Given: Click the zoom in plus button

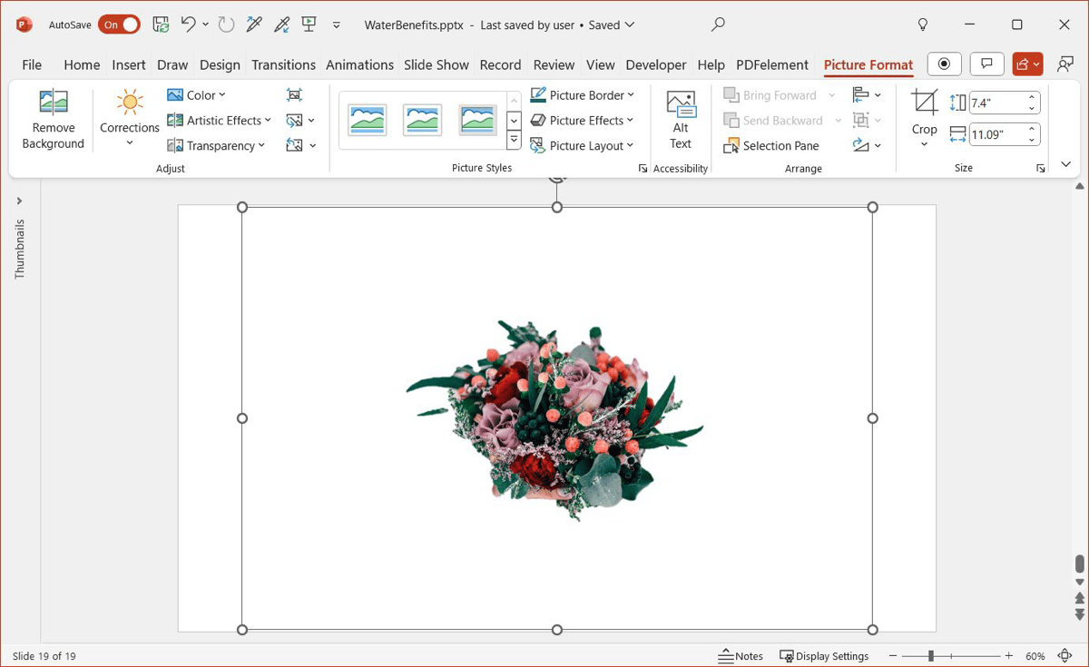Looking at the screenshot, I should click(x=1009, y=656).
